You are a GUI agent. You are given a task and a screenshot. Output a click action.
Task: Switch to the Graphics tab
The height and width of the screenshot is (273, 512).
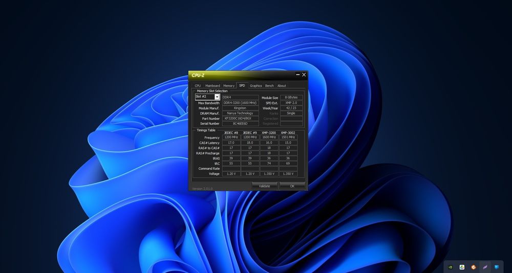[x=255, y=86]
